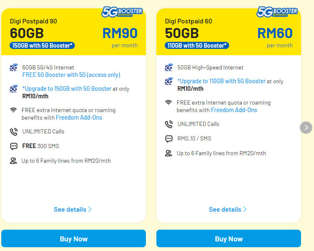
Task: Click 5G Booster Bonanza badge on Postpaid 90
Action: [122, 12]
